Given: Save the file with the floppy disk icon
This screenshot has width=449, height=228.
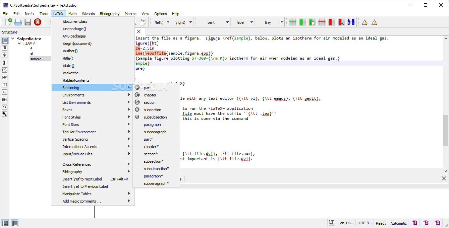Looking at the screenshot, I should pyautogui.click(x=28, y=22).
